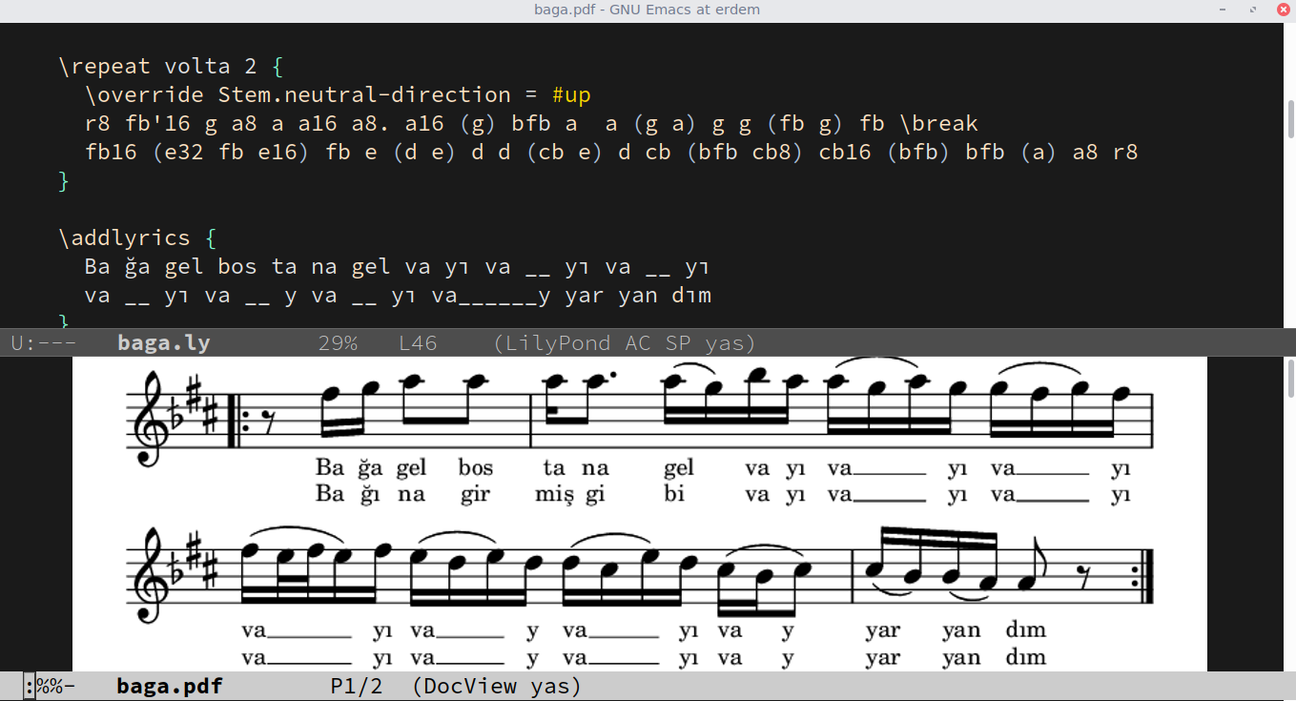The image size is (1296, 701).
Task: Click the baga.ly buffer name in mode line
Action: [x=163, y=343]
